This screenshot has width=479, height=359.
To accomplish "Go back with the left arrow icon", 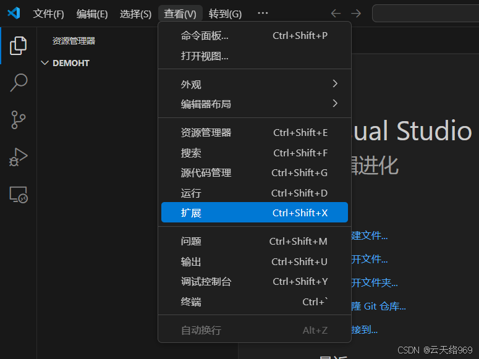I will pos(336,14).
